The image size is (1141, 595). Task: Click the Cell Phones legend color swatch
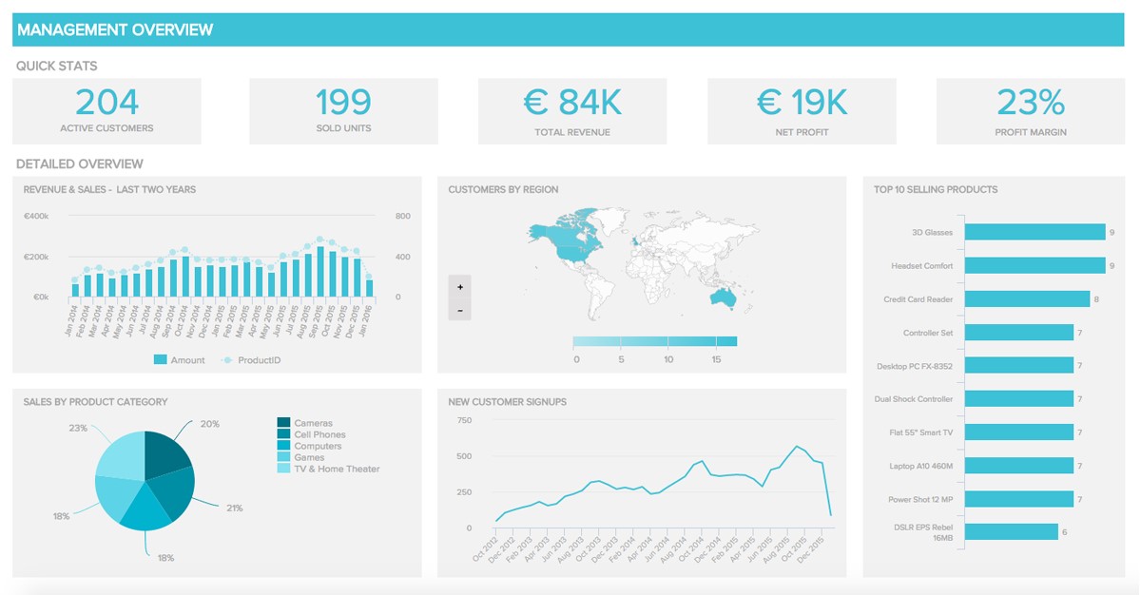tap(283, 434)
